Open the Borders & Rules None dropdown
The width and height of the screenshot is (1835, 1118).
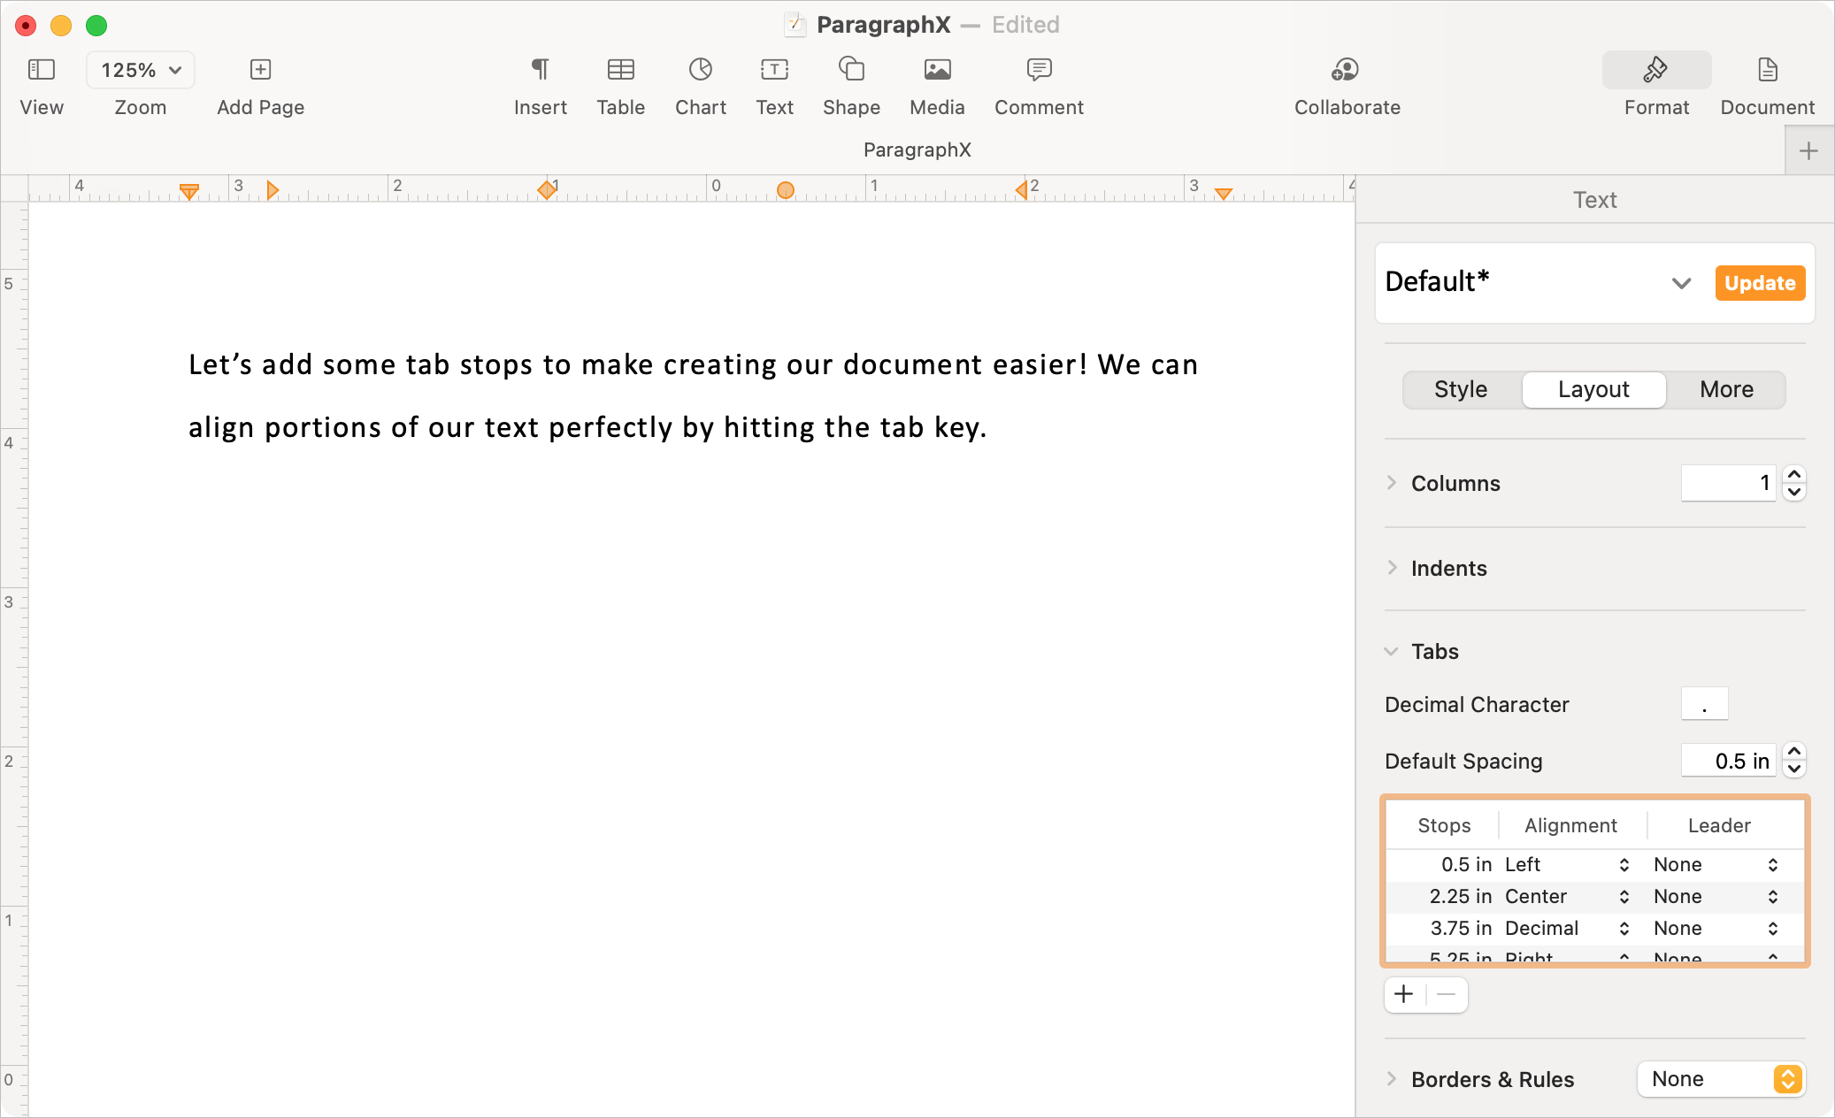coord(1721,1079)
